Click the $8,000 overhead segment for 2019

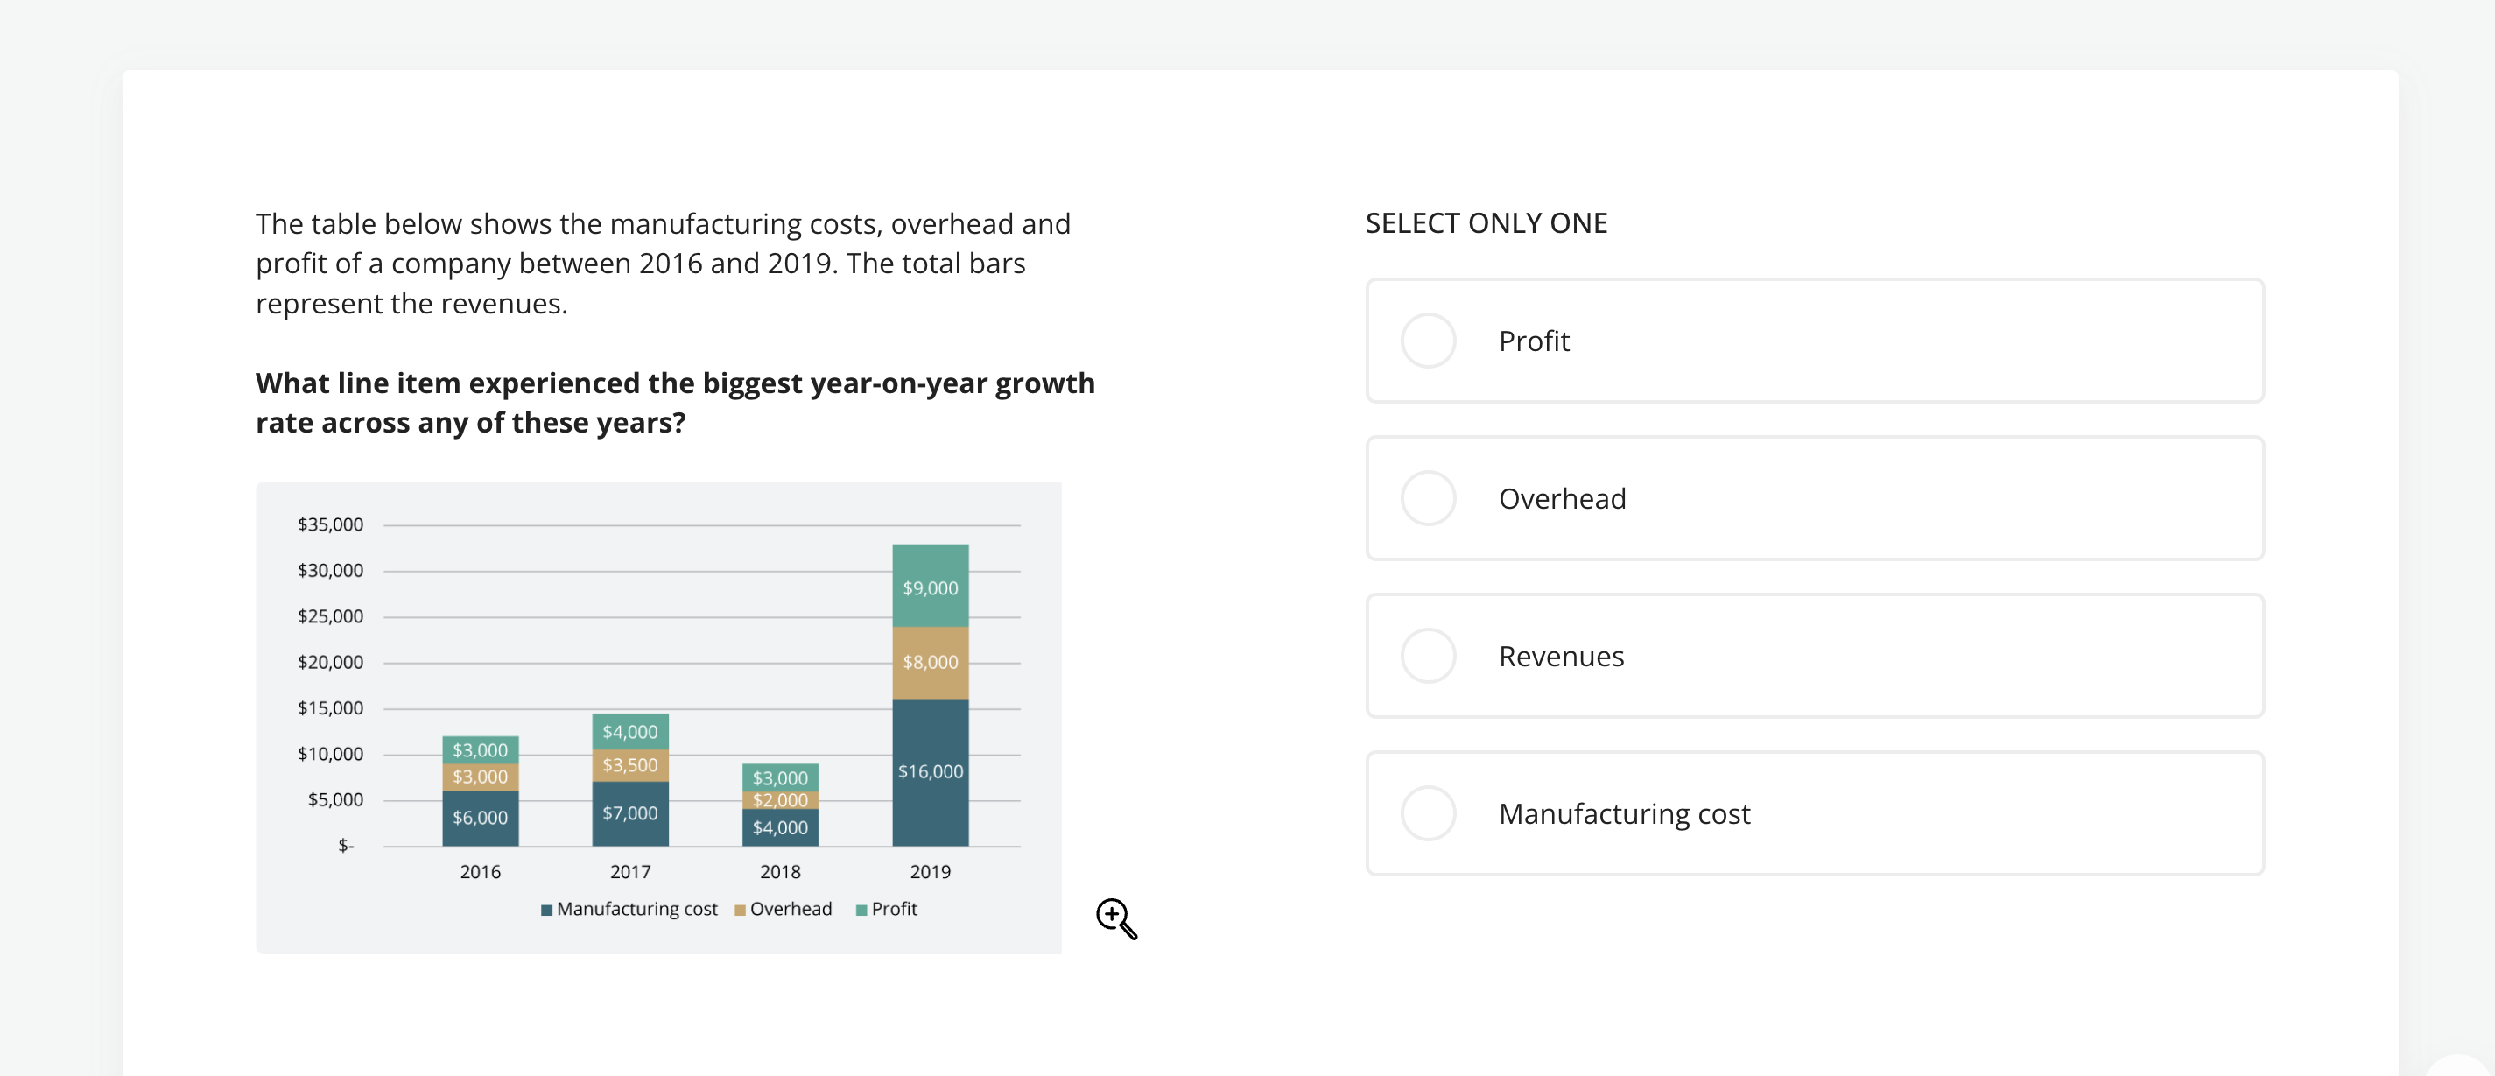(930, 663)
